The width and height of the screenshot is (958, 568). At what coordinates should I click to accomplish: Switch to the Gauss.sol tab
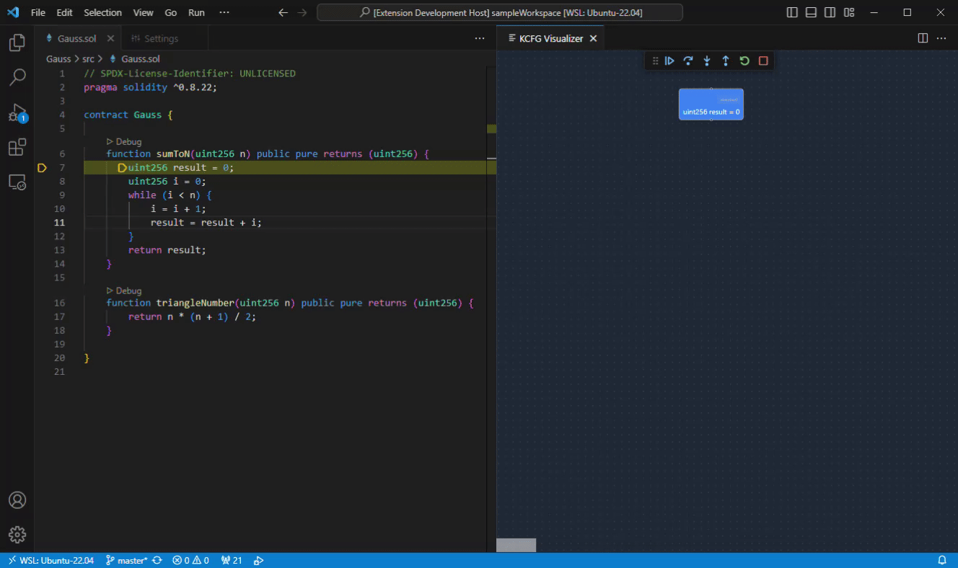(76, 39)
